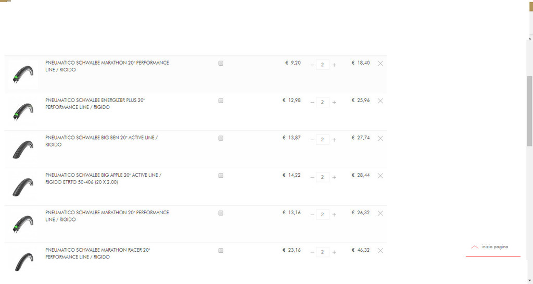
Task: Open Pneumatico Schwalbe Energizer Plus 20" link
Action: (x=95, y=103)
